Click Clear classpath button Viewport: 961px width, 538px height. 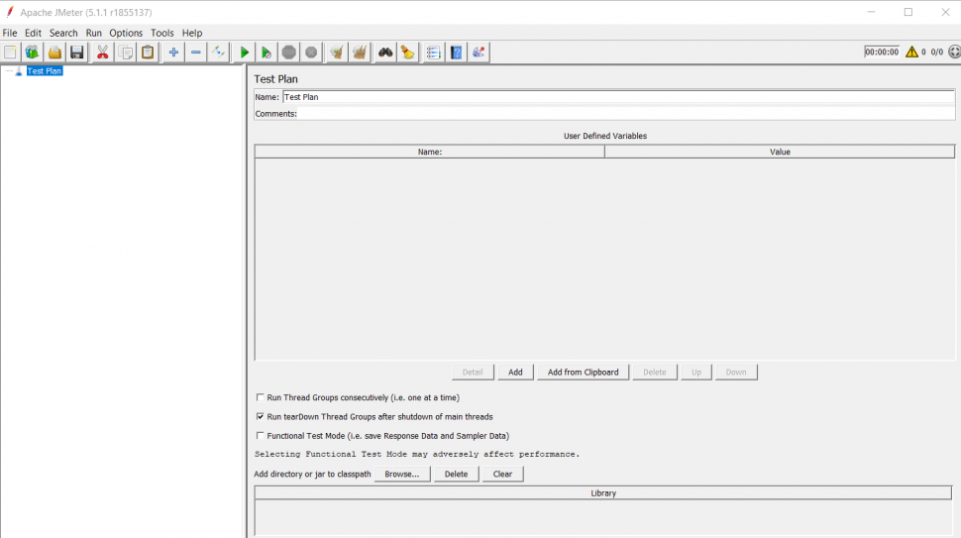pyautogui.click(x=502, y=474)
